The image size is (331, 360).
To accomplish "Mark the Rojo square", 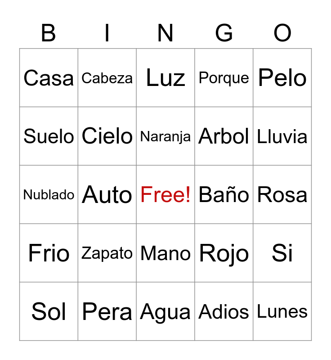I will [x=224, y=253].
